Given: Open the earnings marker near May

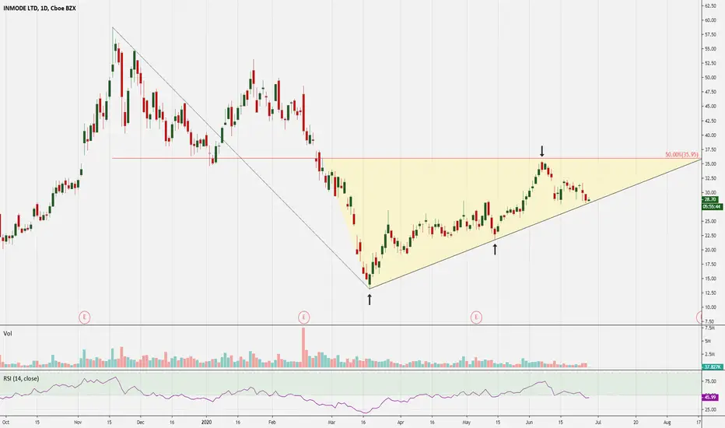Looking at the screenshot, I should click(x=476, y=317).
